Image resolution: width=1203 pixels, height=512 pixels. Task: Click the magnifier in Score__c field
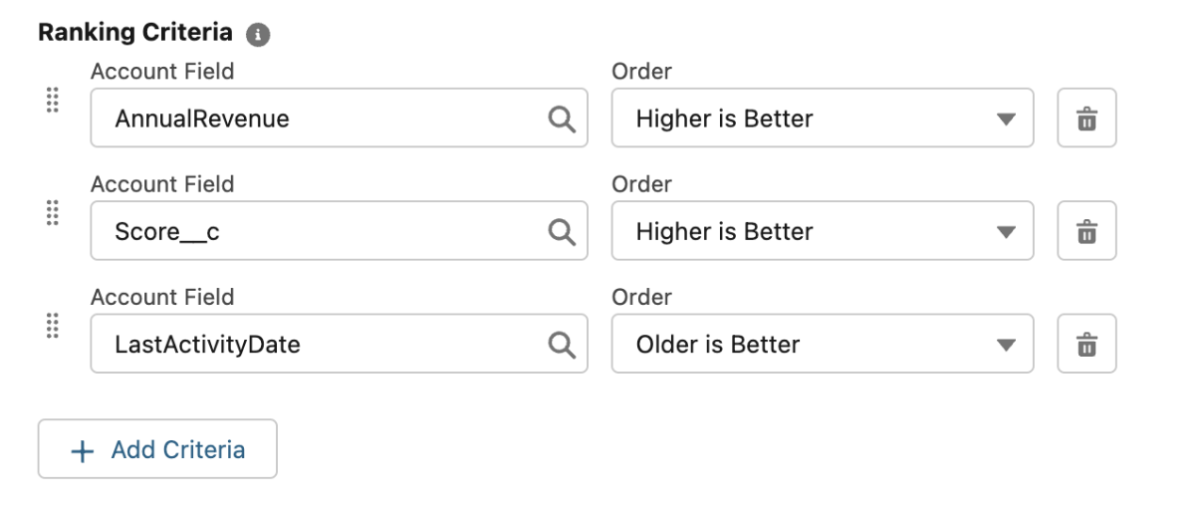click(562, 231)
